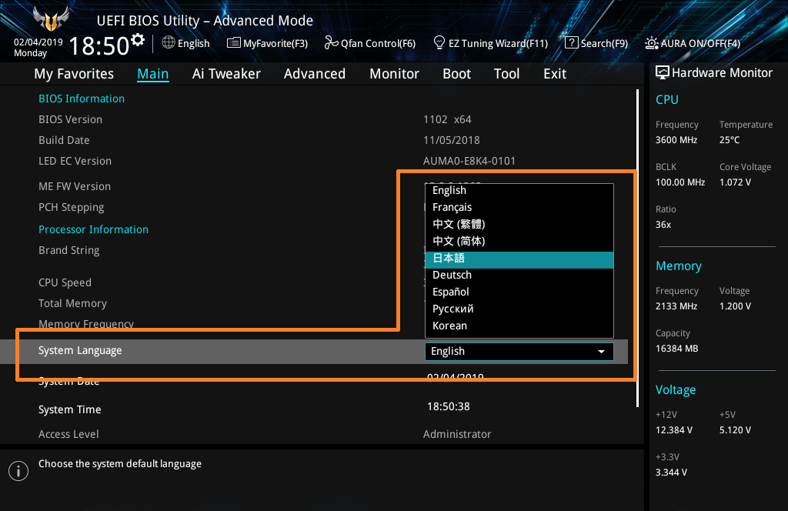The image size is (788, 511).
Task: Click the System Time label
Action: tap(69, 409)
